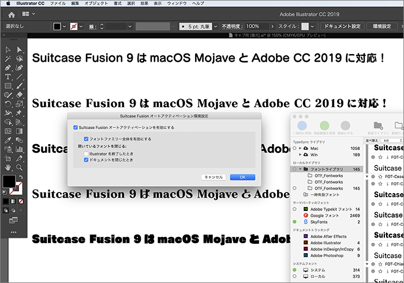The image size is (404, 283).
Task: Pick the Lasso tool
Action: 19,59
